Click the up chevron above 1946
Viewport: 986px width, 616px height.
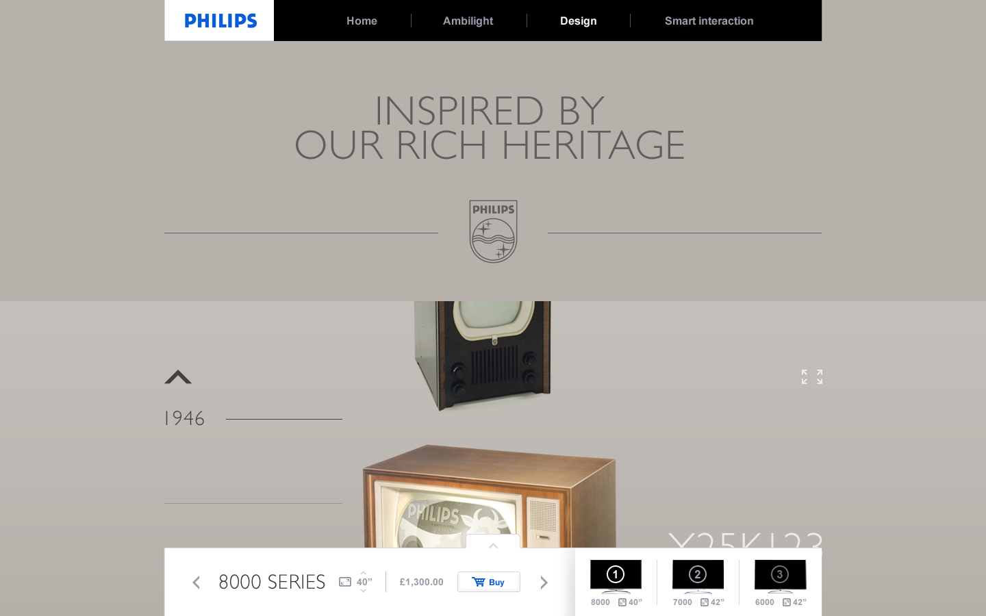point(178,377)
